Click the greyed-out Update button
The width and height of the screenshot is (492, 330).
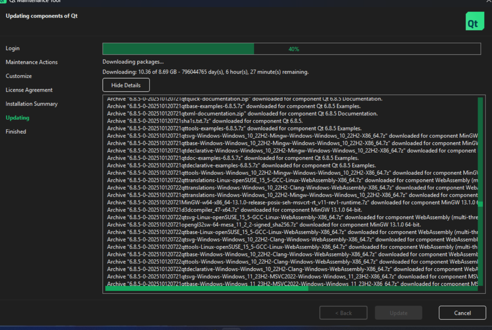tap(398, 313)
